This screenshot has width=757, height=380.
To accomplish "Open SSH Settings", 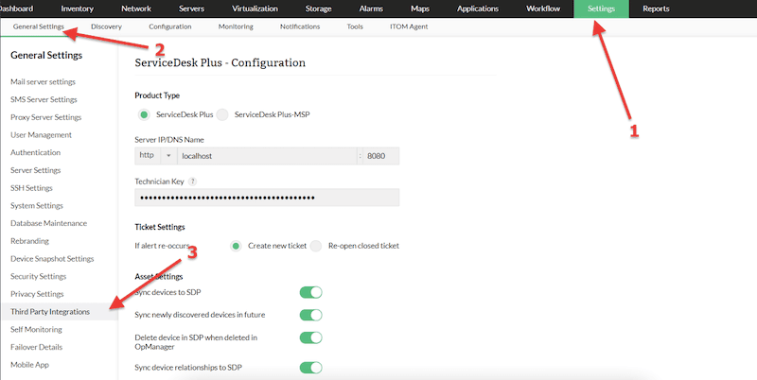I will (31, 188).
